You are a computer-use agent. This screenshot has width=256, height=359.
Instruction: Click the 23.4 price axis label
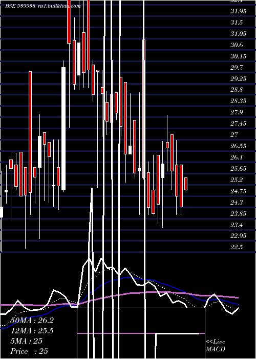coord(237,225)
